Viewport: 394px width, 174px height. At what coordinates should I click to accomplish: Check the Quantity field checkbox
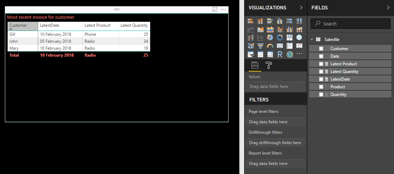point(321,94)
